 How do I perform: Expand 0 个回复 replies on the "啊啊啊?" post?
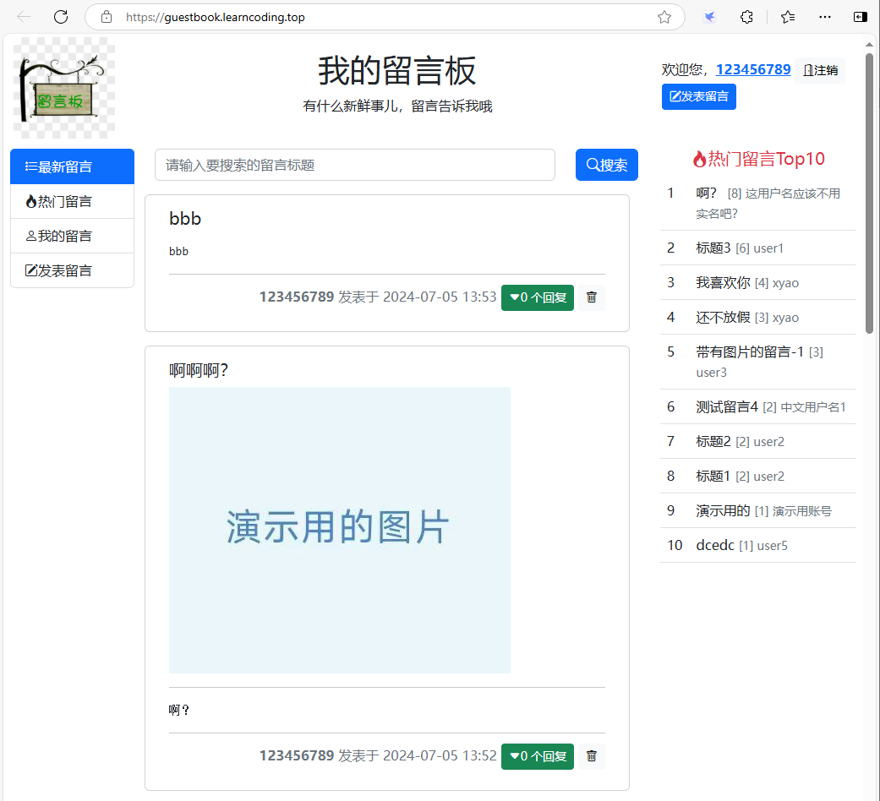pyautogui.click(x=538, y=756)
